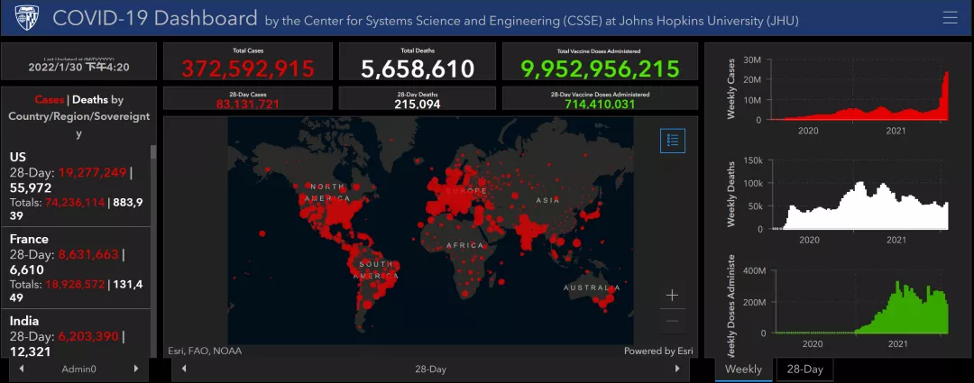Click the 28-Day label below the map
The width and height of the screenshot is (974, 383).
tap(430, 369)
